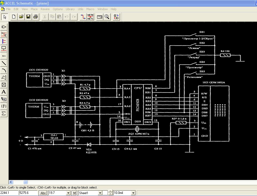Toggle the M macro record button

(74, 193)
